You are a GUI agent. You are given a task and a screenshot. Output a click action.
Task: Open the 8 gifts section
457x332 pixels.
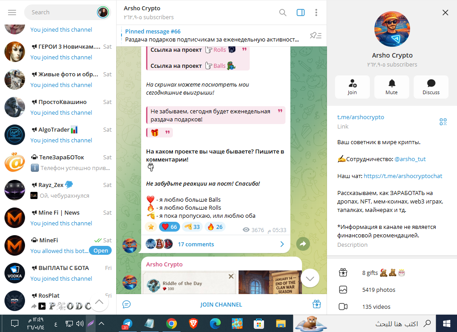click(392, 273)
